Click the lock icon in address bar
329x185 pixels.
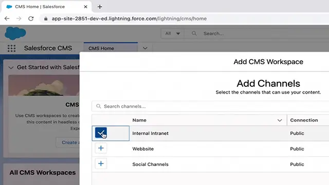(x=46, y=18)
